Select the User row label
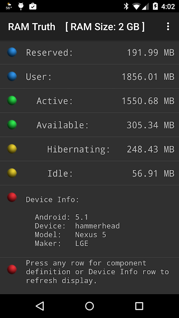 pyautogui.click(x=39, y=77)
